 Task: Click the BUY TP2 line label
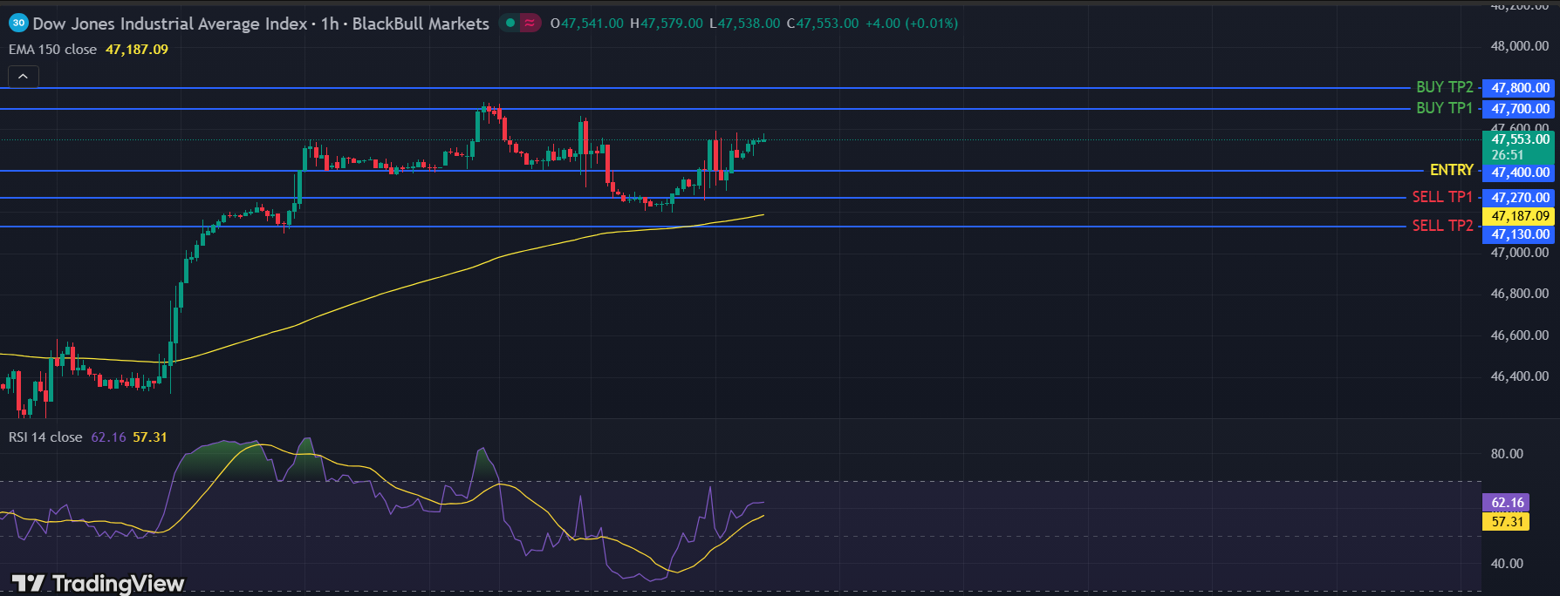point(1444,87)
